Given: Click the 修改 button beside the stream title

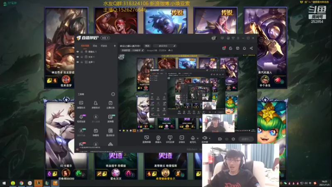Looking at the screenshot, I should 147,46.
